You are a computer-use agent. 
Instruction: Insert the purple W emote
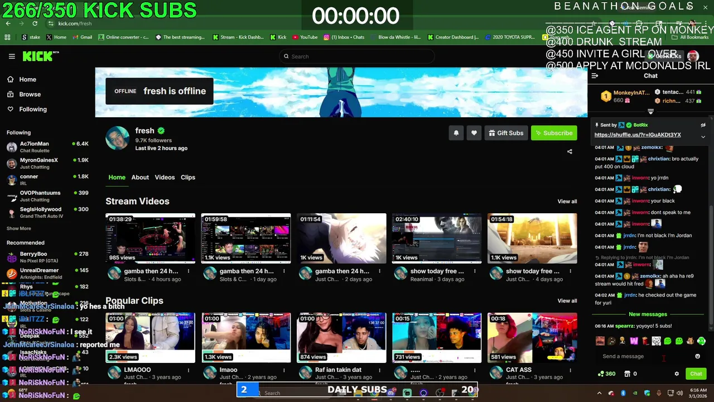[x=634, y=341]
